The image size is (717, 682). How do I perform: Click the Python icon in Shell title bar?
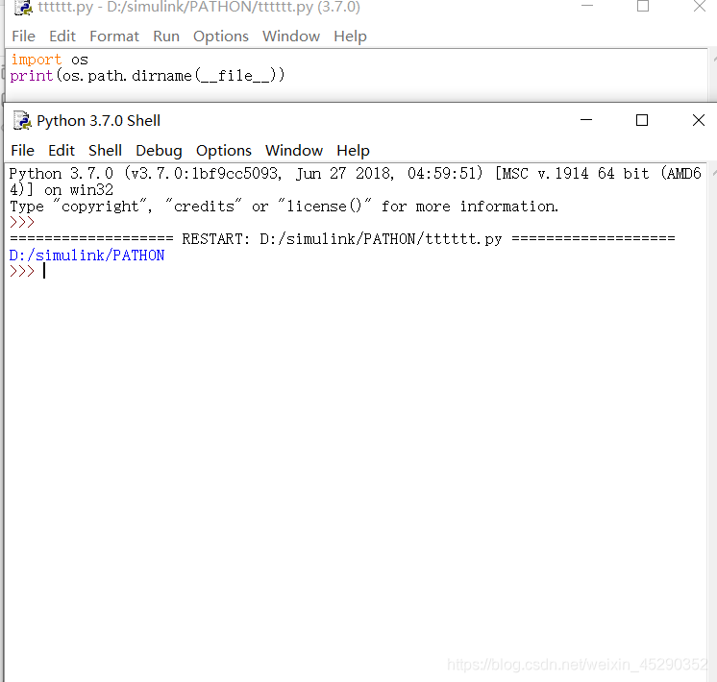point(22,121)
